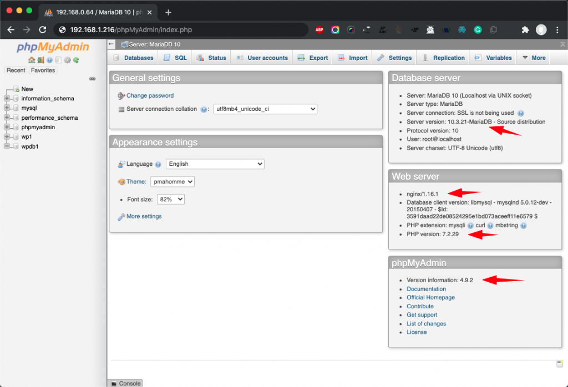Expand the phpmyadmin database node

point(7,127)
